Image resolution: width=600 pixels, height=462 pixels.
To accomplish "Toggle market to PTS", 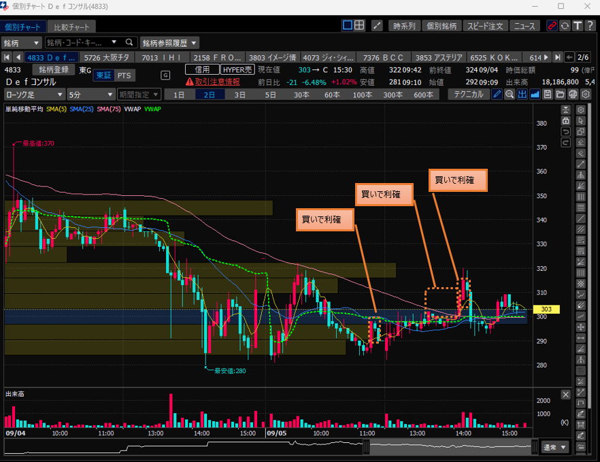I will [124, 75].
